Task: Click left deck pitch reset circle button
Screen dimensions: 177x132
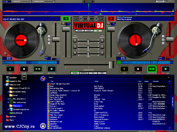Action: [49, 40]
